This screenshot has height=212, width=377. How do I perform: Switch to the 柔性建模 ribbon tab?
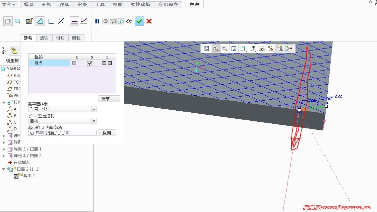click(x=140, y=5)
